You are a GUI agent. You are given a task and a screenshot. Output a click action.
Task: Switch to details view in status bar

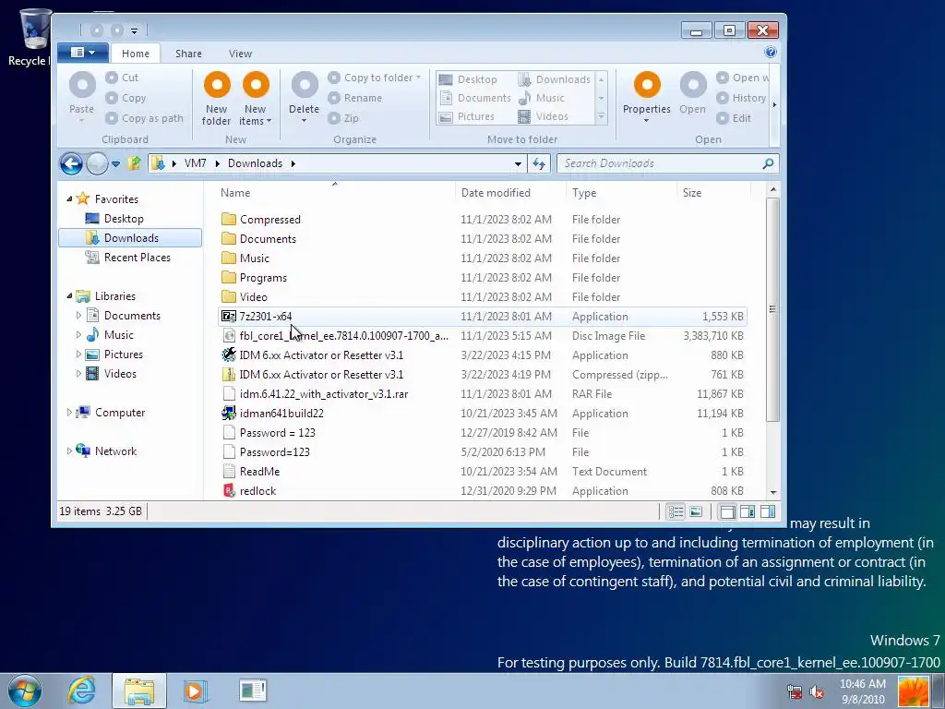coord(676,511)
